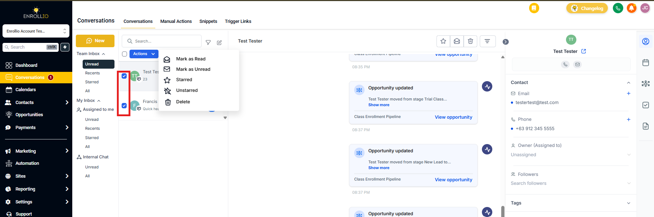Image resolution: width=654 pixels, height=217 pixels.
Task: Click the testertest@test.com email address
Action: click(x=537, y=103)
